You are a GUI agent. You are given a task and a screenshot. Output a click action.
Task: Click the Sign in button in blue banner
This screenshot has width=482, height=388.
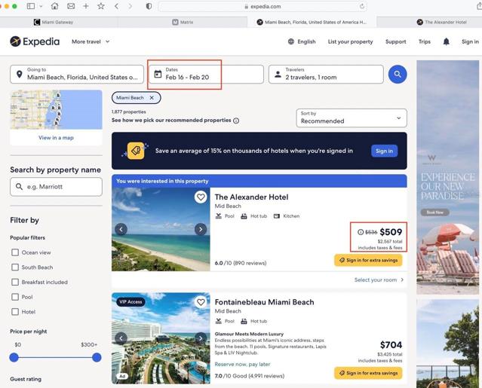tap(384, 151)
